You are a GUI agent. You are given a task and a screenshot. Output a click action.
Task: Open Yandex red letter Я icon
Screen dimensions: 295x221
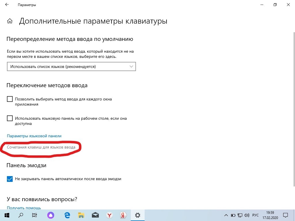(x=123, y=215)
